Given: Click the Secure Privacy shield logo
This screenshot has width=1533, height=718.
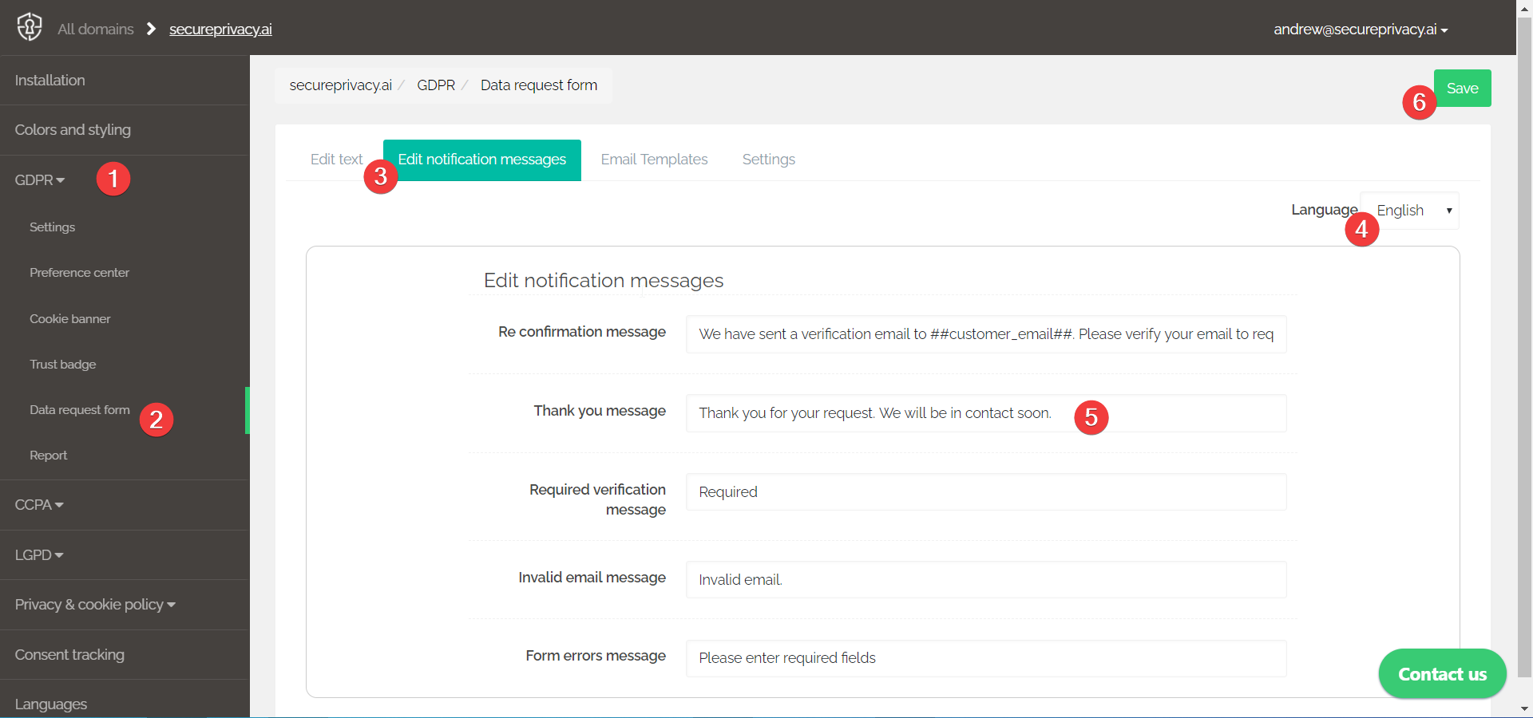Looking at the screenshot, I should pyautogui.click(x=30, y=27).
